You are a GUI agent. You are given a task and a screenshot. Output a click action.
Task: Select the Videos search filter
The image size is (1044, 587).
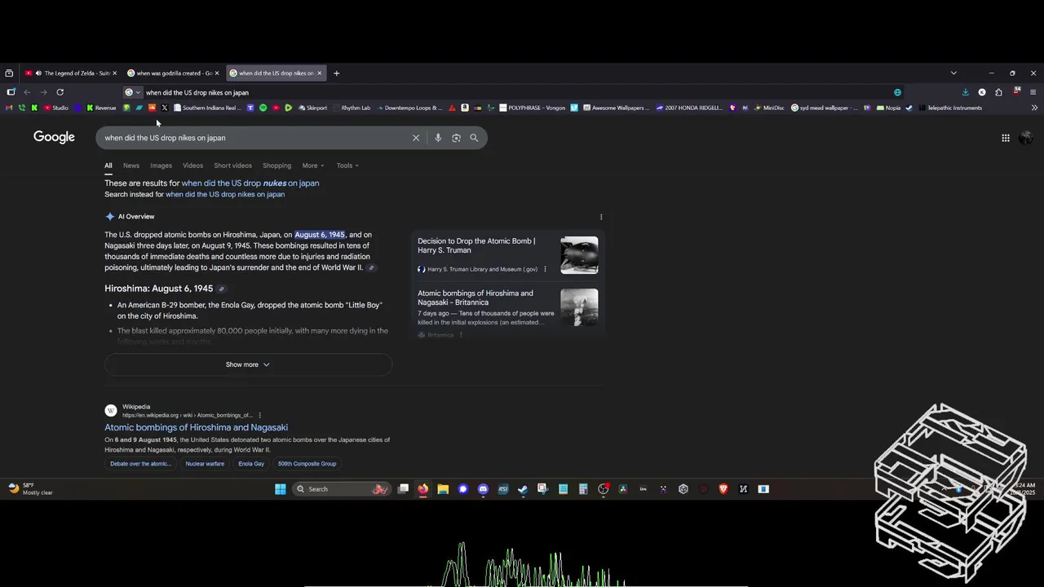tap(192, 166)
